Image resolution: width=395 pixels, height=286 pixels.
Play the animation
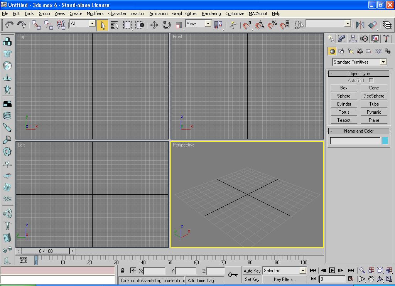coord(332,271)
